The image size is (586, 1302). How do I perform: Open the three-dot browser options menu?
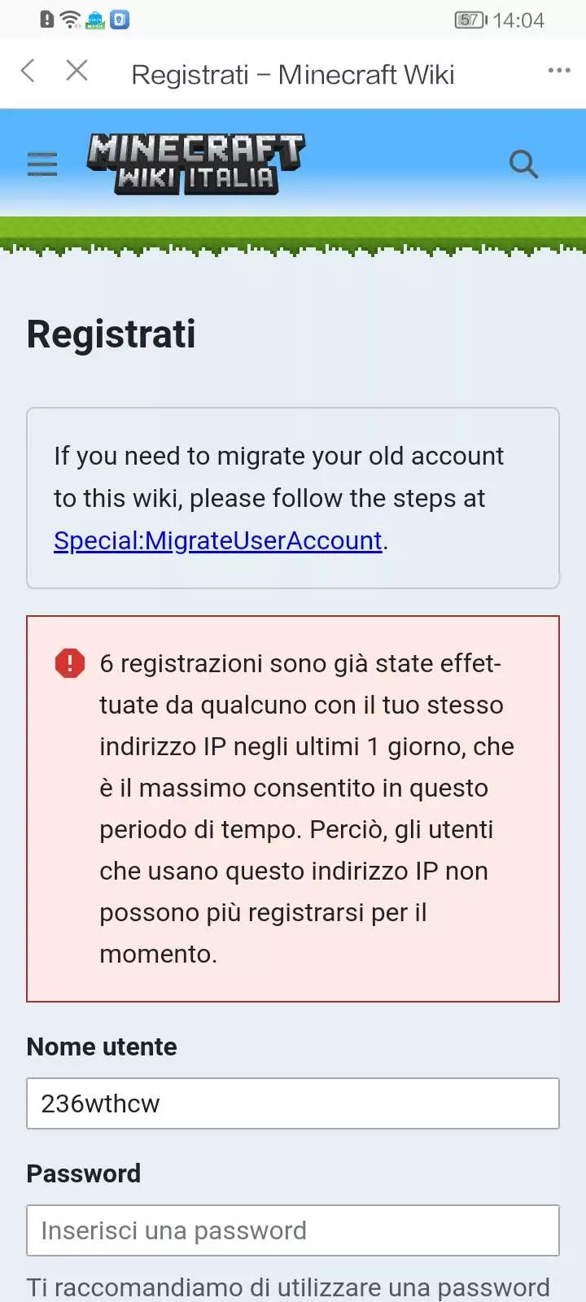click(559, 71)
